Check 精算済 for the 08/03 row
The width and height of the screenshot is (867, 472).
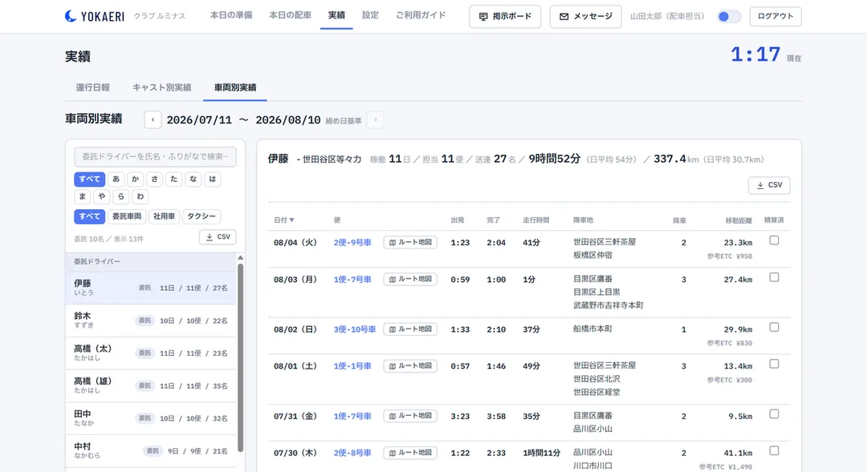click(x=774, y=277)
